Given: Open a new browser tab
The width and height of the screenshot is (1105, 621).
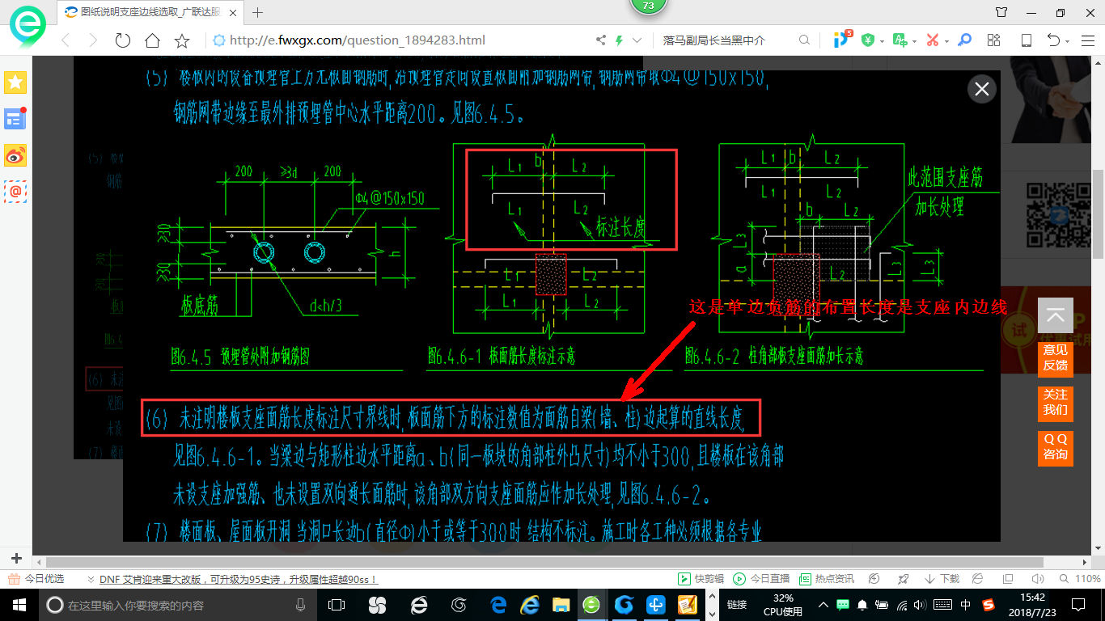Looking at the screenshot, I should (258, 12).
